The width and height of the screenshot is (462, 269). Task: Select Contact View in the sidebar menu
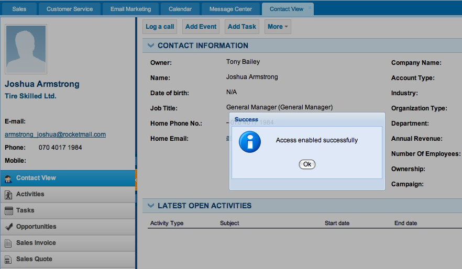[x=68, y=178]
